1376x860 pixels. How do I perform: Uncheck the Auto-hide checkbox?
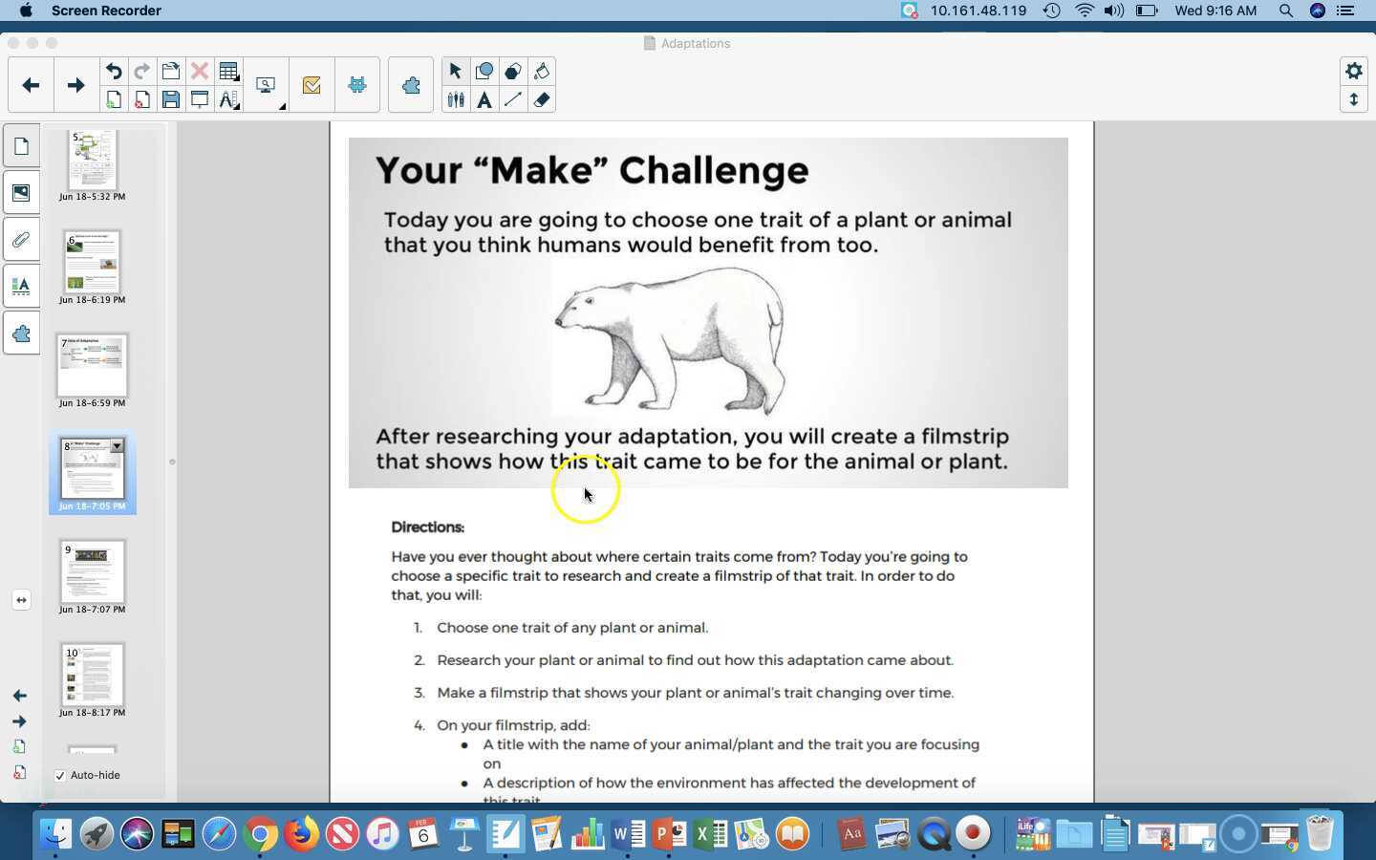pyautogui.click(x=60, y=775)
